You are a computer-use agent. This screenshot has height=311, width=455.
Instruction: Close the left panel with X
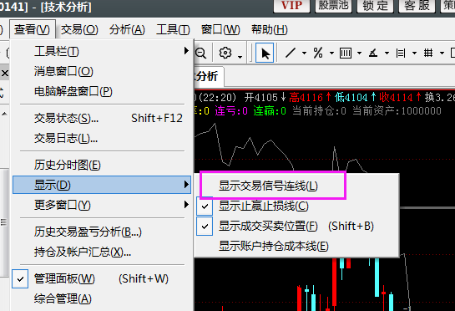point(5,74)
